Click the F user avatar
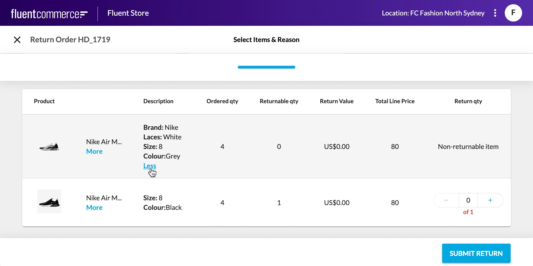Viewport: 533px width, 266px height. [513, 13]
